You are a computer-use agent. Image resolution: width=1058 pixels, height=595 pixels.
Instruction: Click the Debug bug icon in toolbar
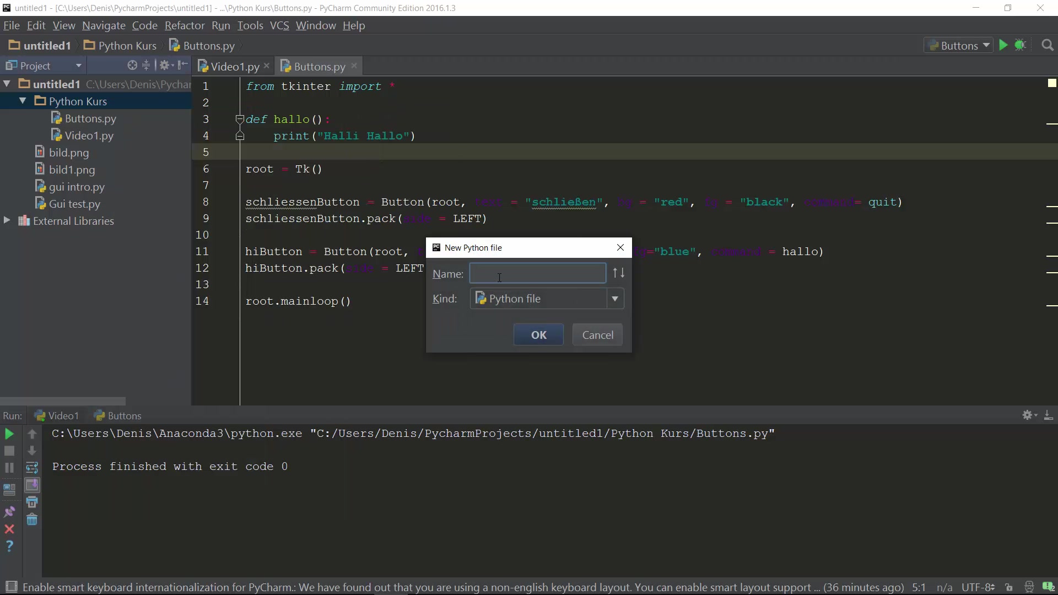point(1021,46)
